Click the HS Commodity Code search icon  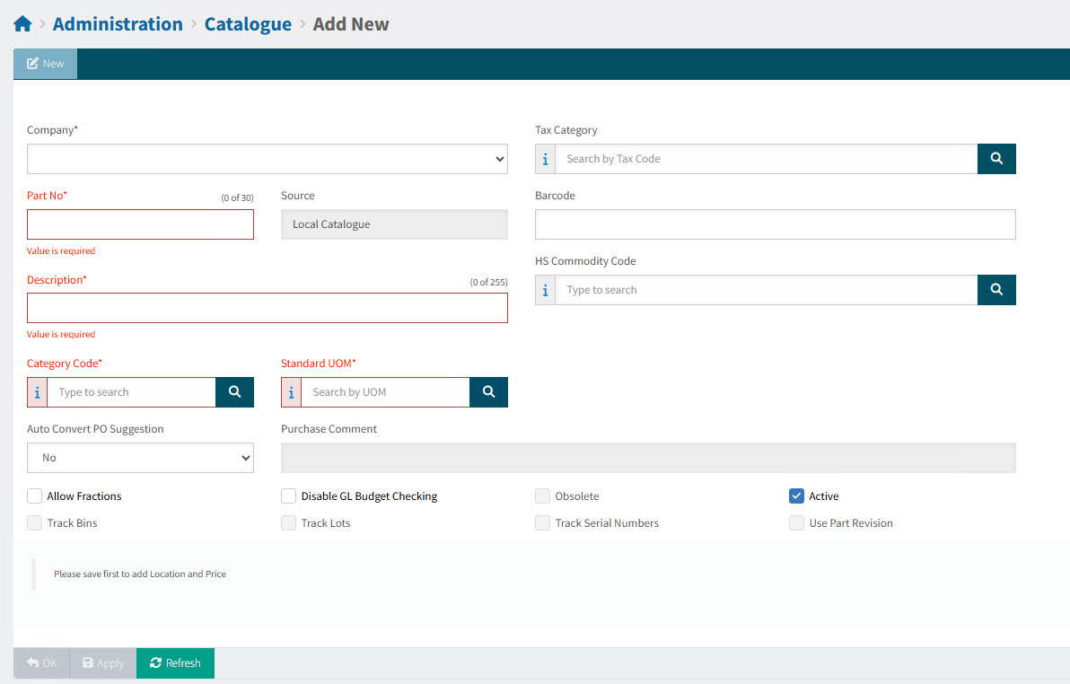(996, 289)
